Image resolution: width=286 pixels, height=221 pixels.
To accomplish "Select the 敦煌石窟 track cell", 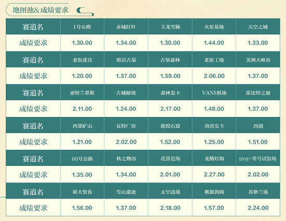I will pos(170,126).
